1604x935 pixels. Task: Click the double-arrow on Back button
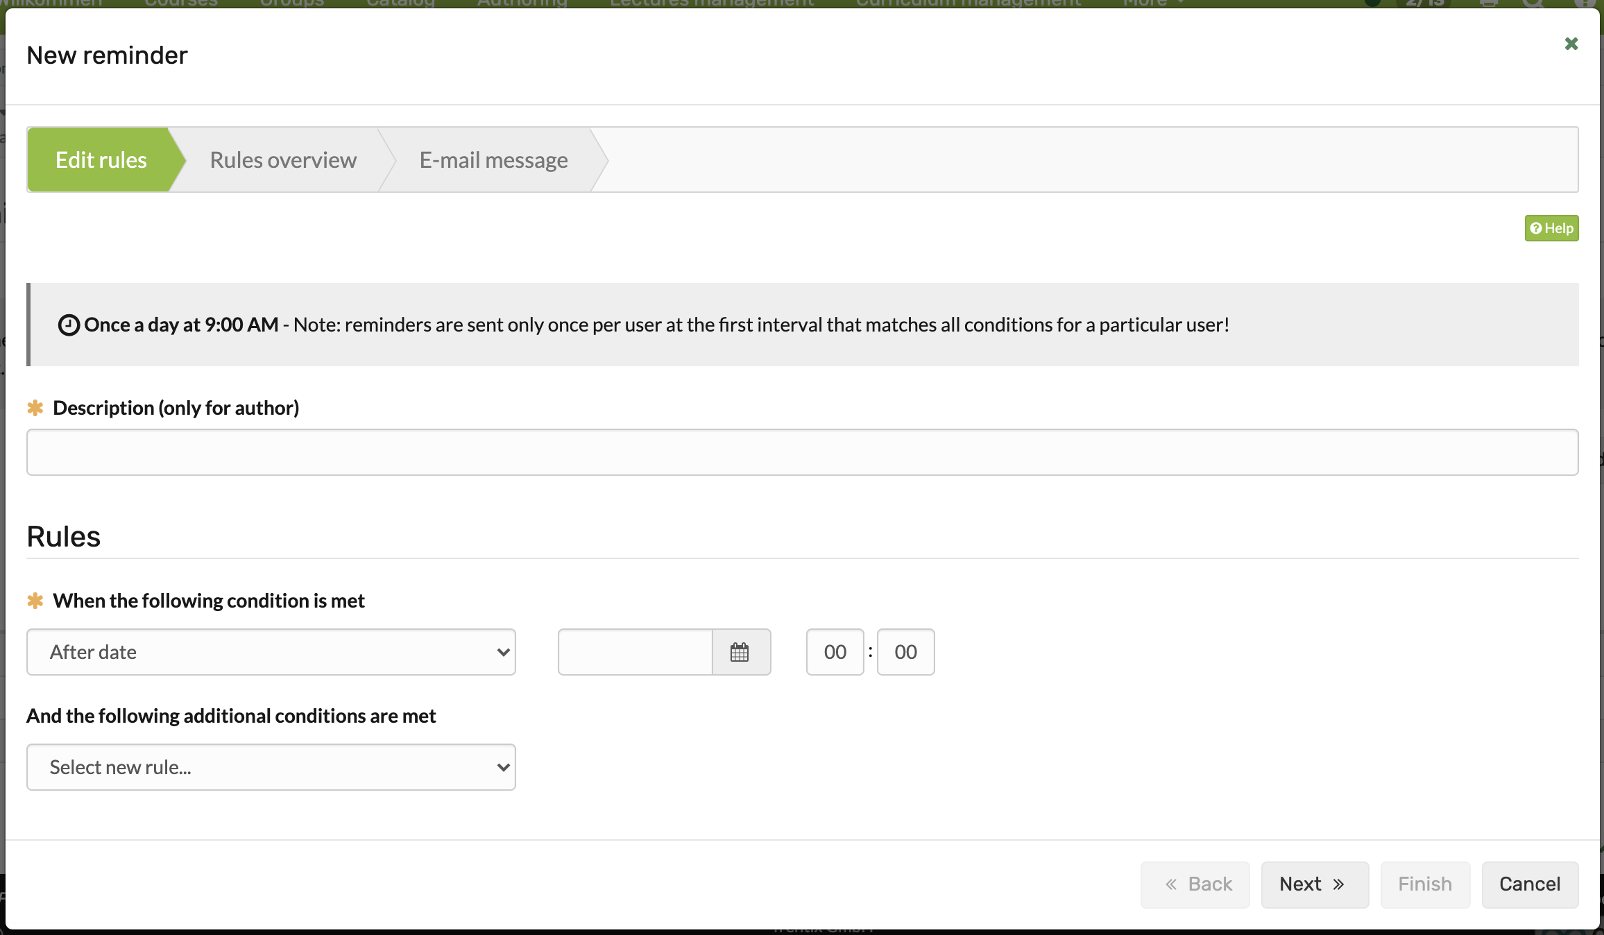pyautogui.click(x=1171, y=884)
